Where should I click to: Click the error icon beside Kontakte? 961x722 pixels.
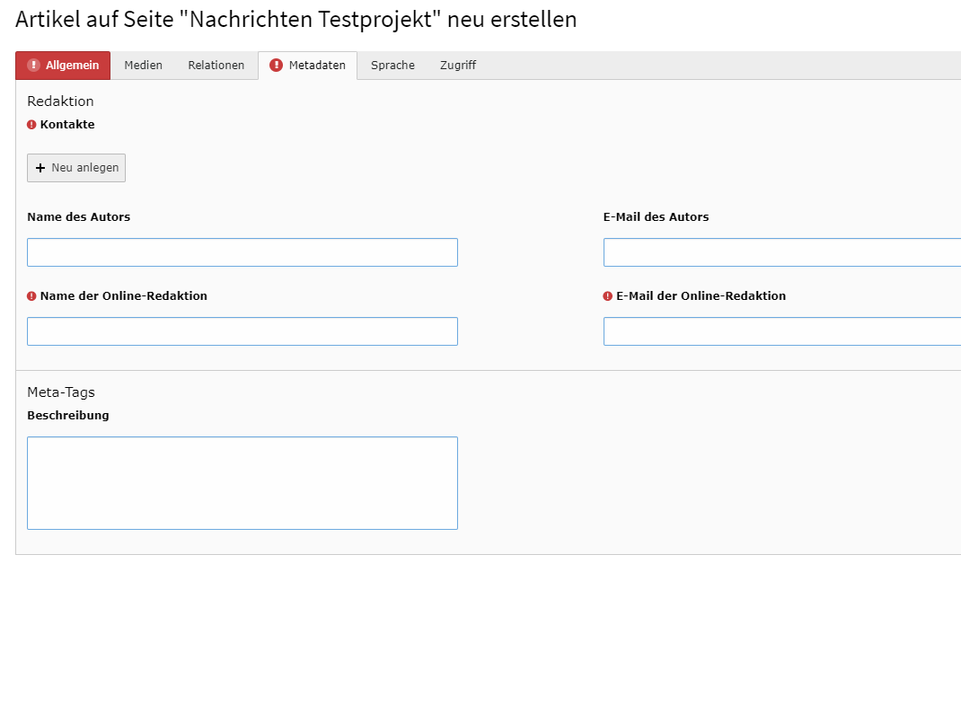[31, 125]
